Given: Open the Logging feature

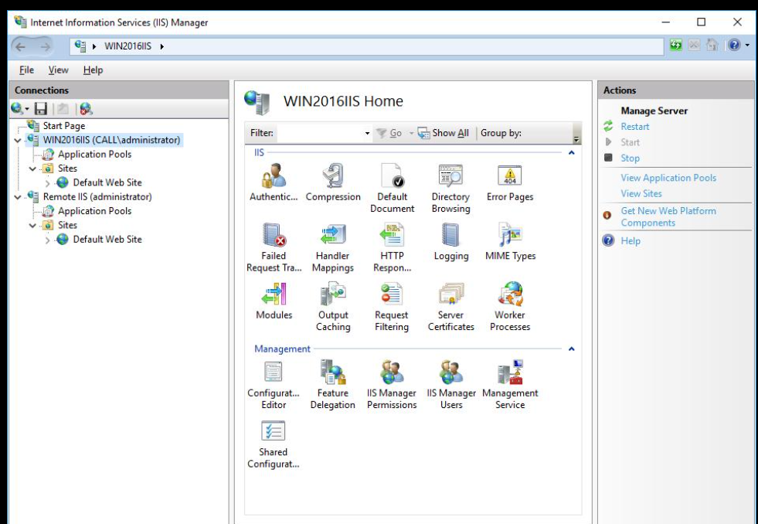Looking at the screenshot, I should [x=451, y=241].
